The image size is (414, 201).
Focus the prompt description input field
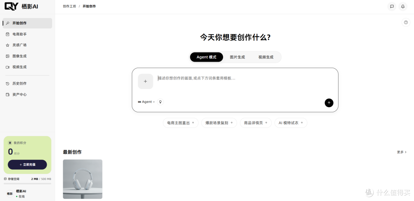(x=246, y=82)
